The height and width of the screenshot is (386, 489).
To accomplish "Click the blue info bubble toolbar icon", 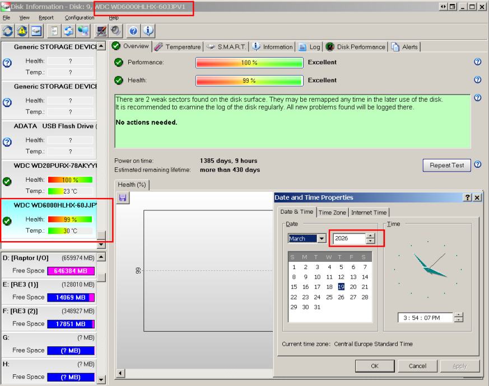I will coord(148,31).
